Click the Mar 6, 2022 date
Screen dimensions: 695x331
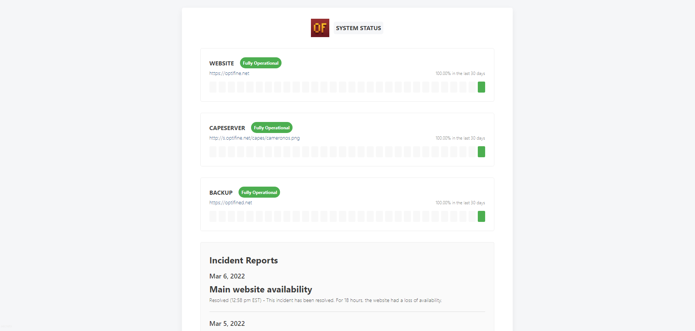click(x=227, y=276)
